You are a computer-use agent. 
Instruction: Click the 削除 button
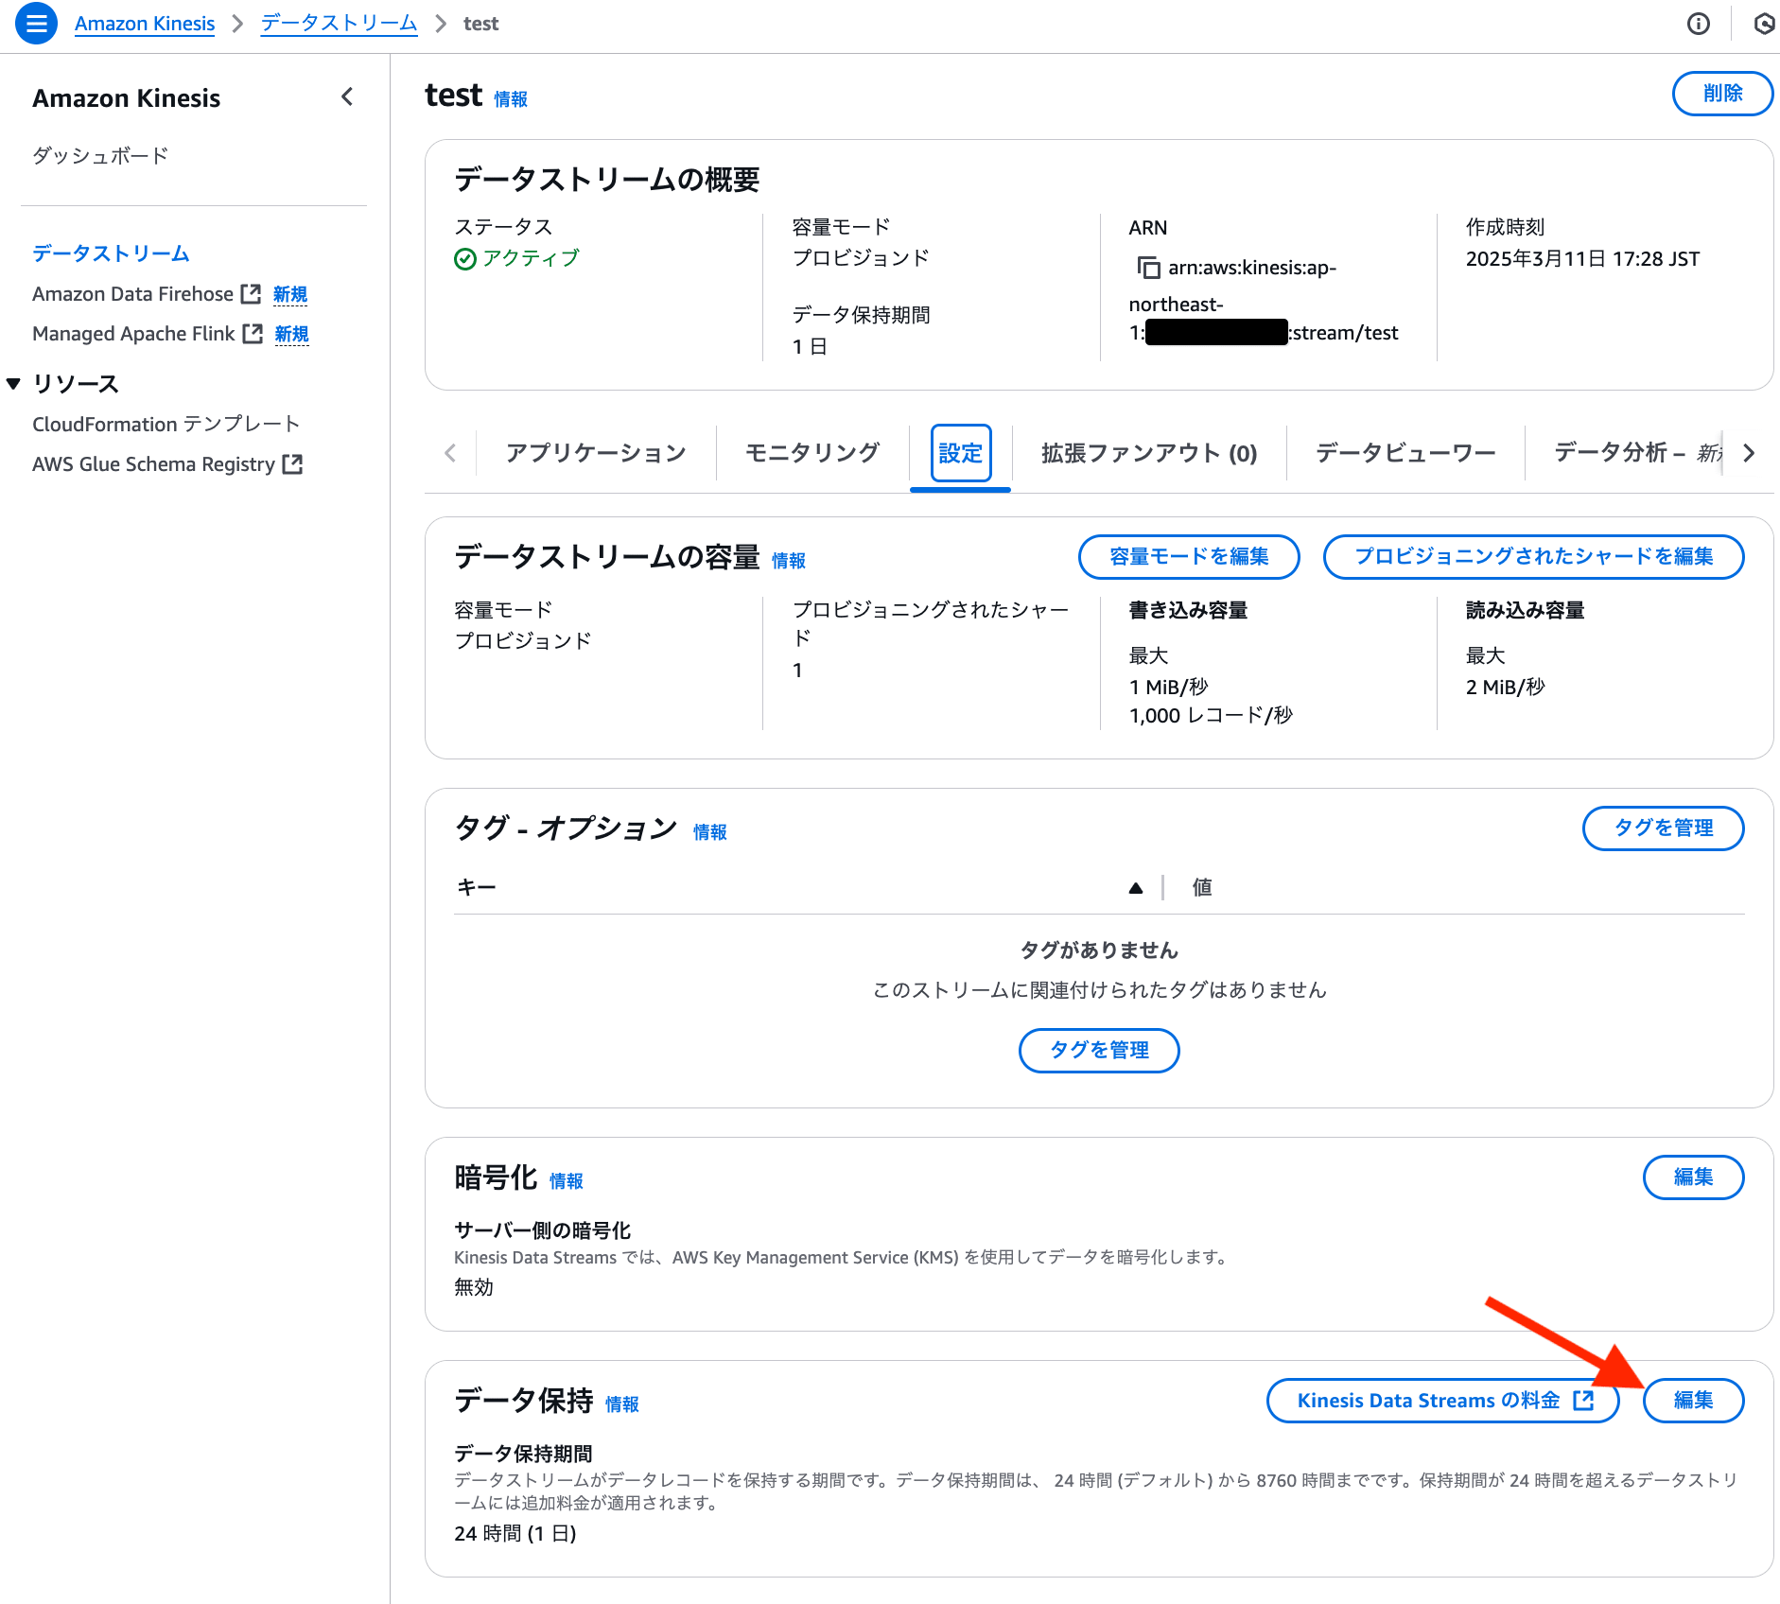pos(1722,94)
